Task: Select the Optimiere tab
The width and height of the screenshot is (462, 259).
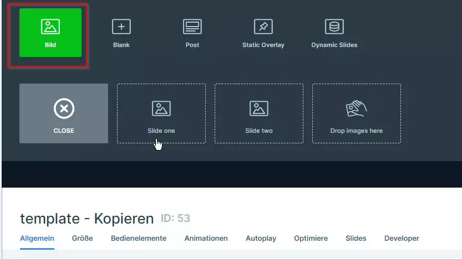Action: click(x=311, y=239)
